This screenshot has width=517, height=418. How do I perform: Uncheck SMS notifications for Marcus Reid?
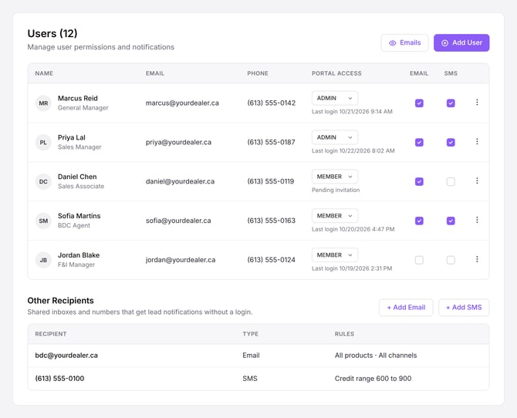point(451,103)
